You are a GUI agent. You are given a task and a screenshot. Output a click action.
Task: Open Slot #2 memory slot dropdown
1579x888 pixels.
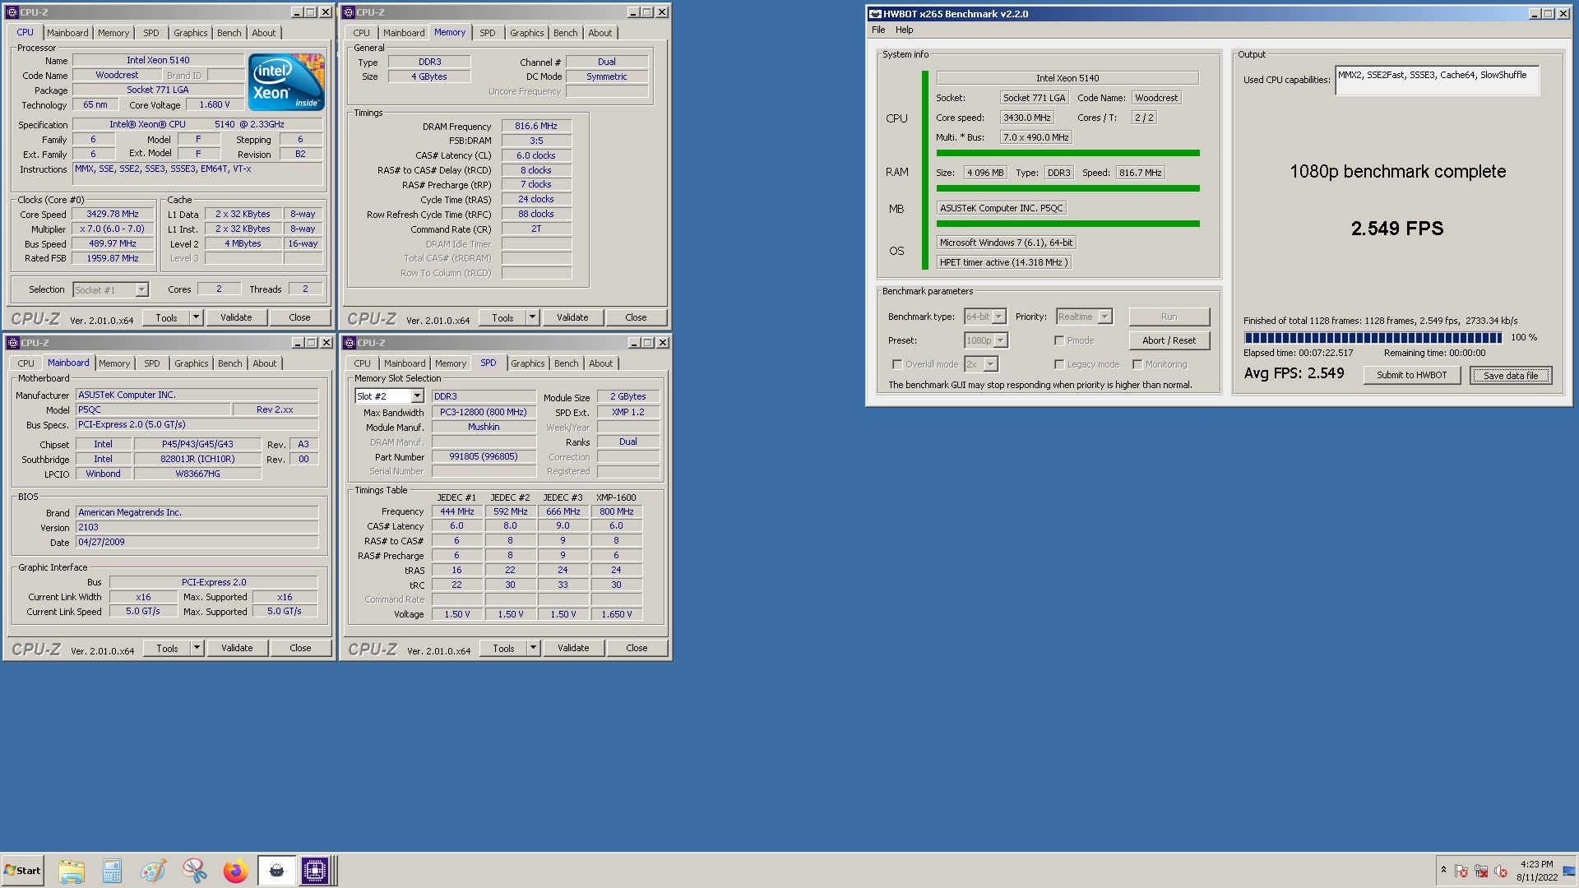[x=389, y=396]
